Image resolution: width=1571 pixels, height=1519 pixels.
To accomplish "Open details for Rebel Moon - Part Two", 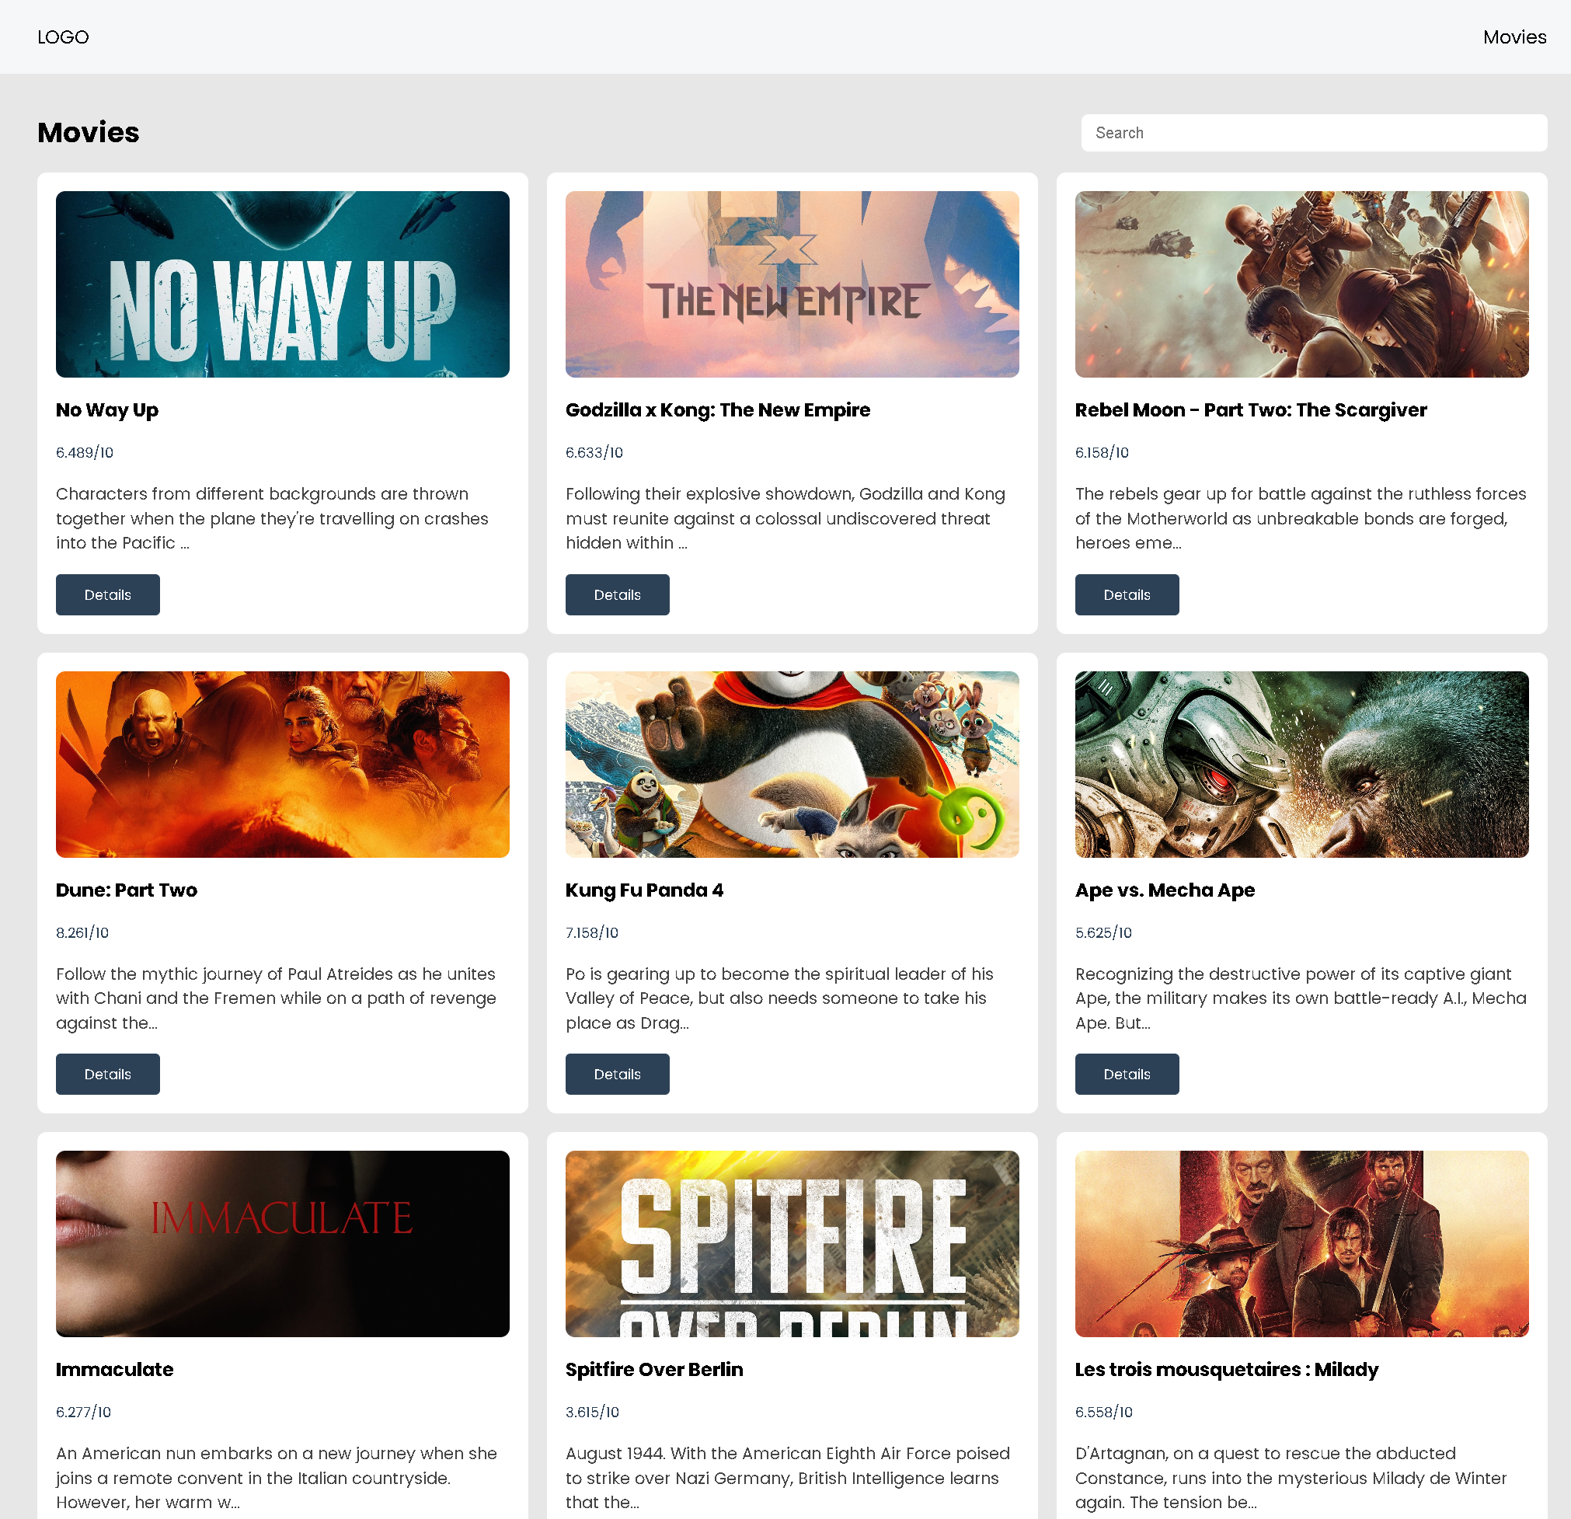I will click(1127, 594).
